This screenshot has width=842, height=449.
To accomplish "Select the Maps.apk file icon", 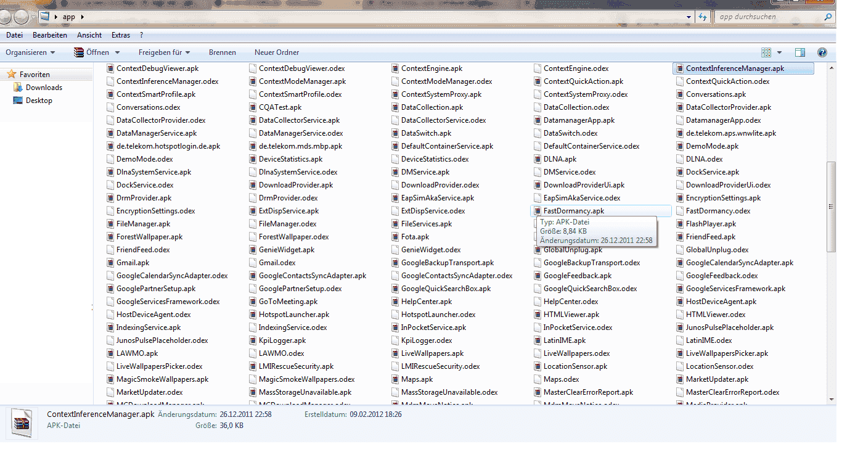I will pyautogui.click(x=394, y=379).
